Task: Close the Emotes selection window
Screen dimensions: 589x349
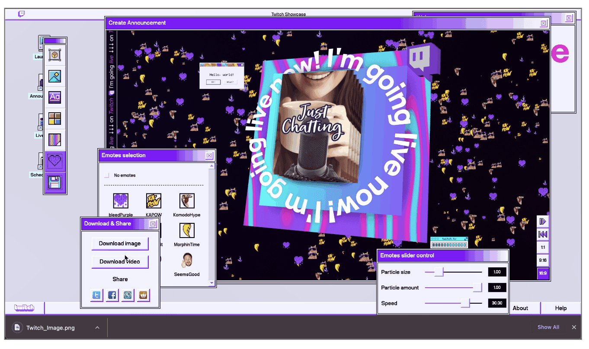Action: tap(209, 155)
